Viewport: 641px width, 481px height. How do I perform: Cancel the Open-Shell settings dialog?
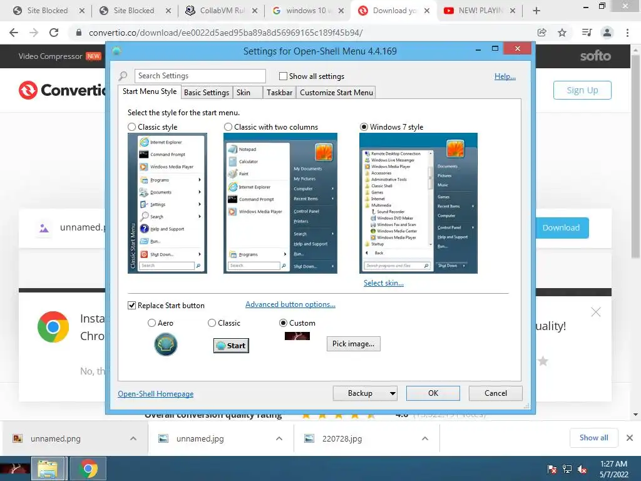(x=496, y=393)
